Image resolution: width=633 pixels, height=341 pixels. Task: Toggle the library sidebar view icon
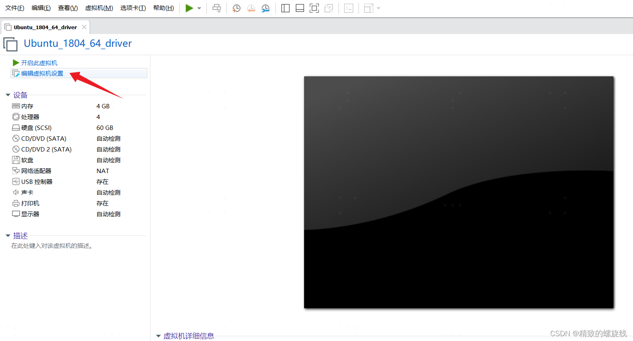point(285,8)
